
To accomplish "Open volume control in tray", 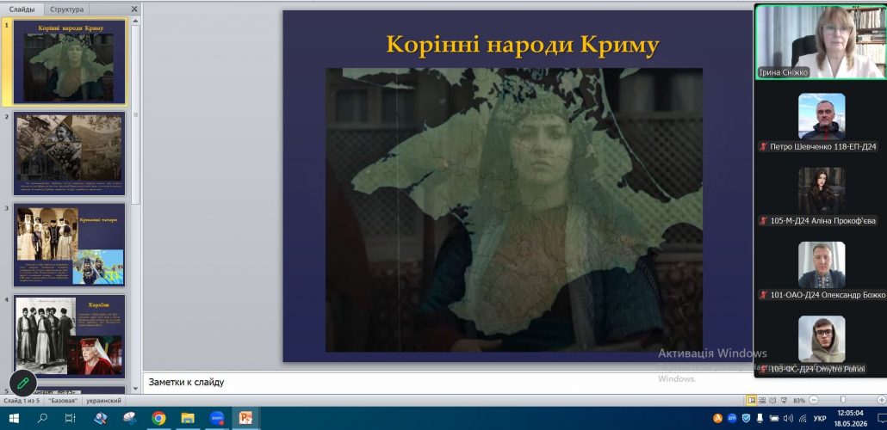I will [789, 418].
